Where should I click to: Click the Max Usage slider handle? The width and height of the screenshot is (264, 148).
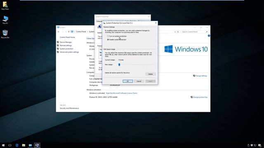pos(119,65)
